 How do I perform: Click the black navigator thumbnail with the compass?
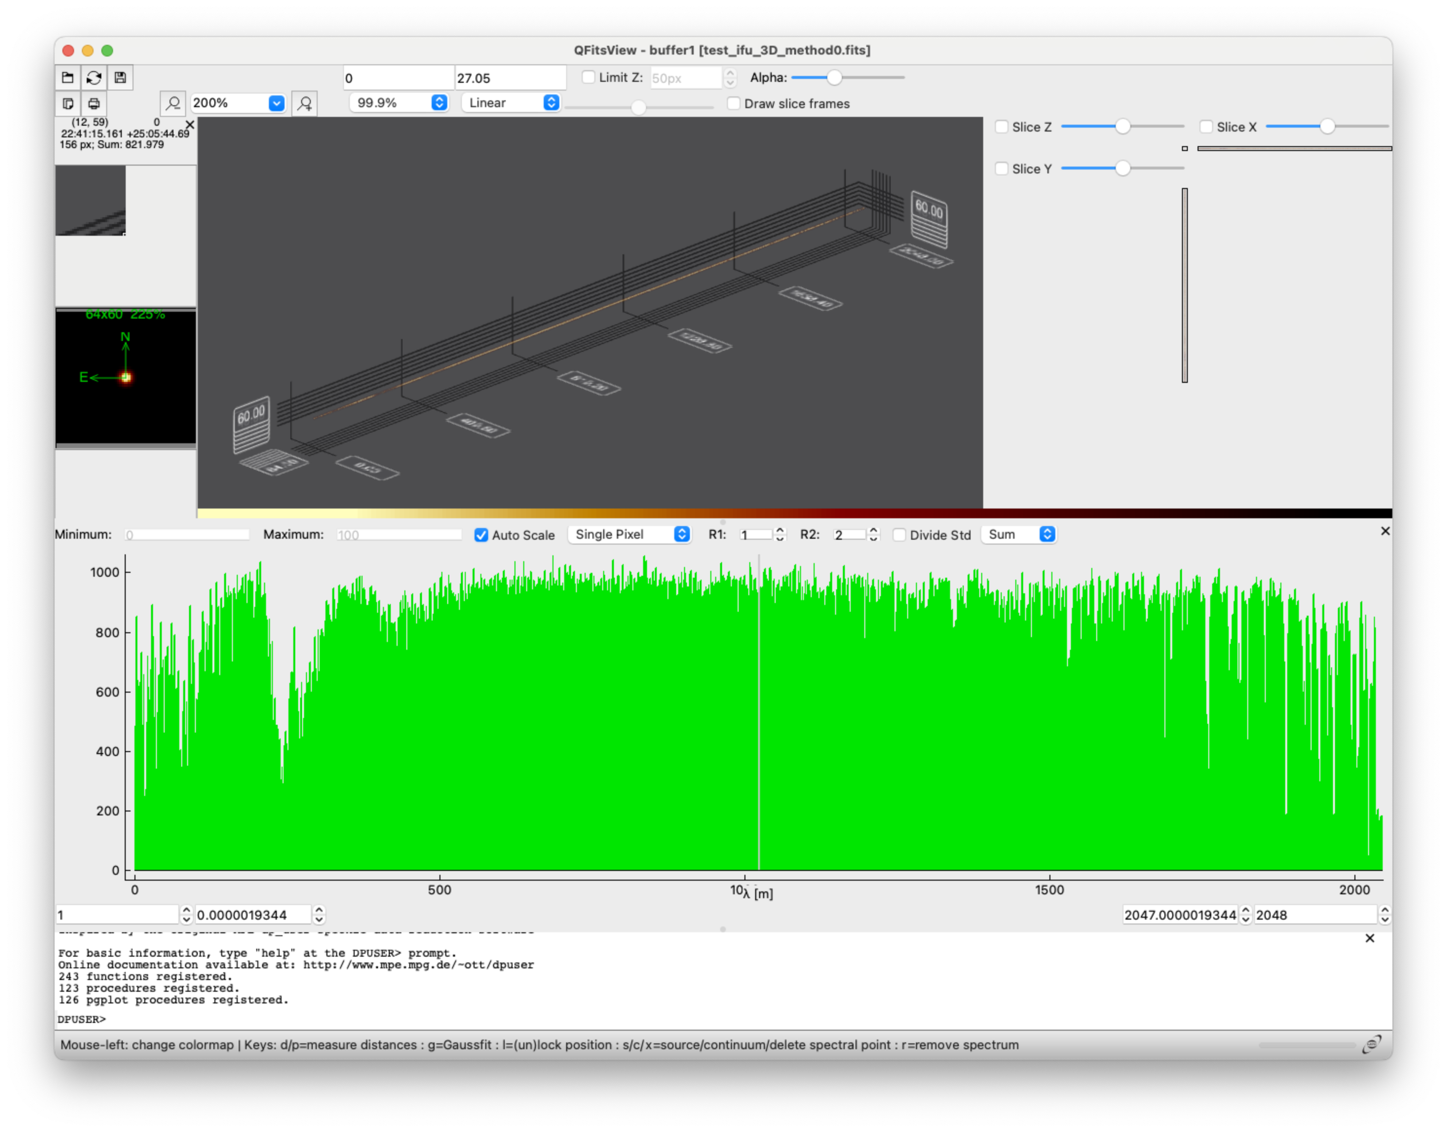(125, 378)
